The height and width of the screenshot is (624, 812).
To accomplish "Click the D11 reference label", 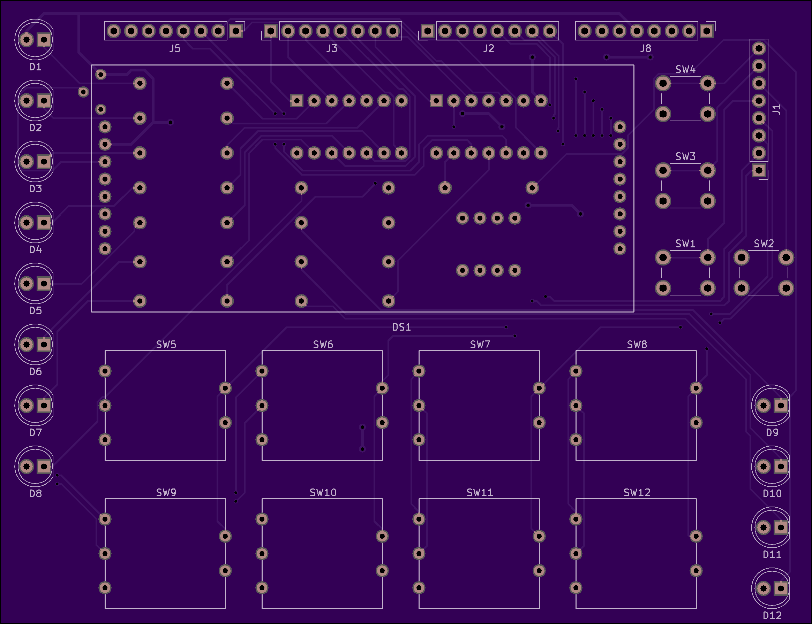I will (772, 555).
